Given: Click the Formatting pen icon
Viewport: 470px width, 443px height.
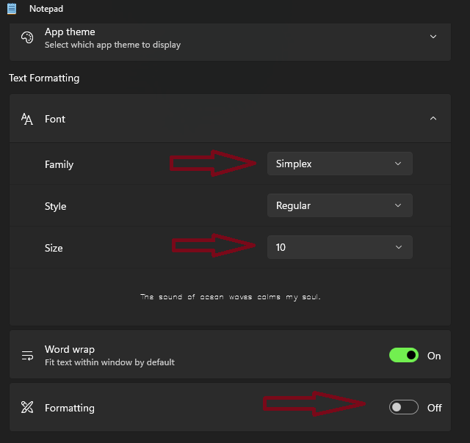Looking at the screenshot, I should (x=27, y=408).
